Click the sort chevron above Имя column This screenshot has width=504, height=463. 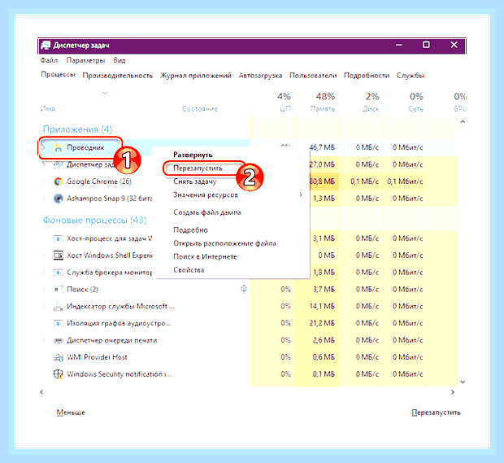[x=105, y=93]
